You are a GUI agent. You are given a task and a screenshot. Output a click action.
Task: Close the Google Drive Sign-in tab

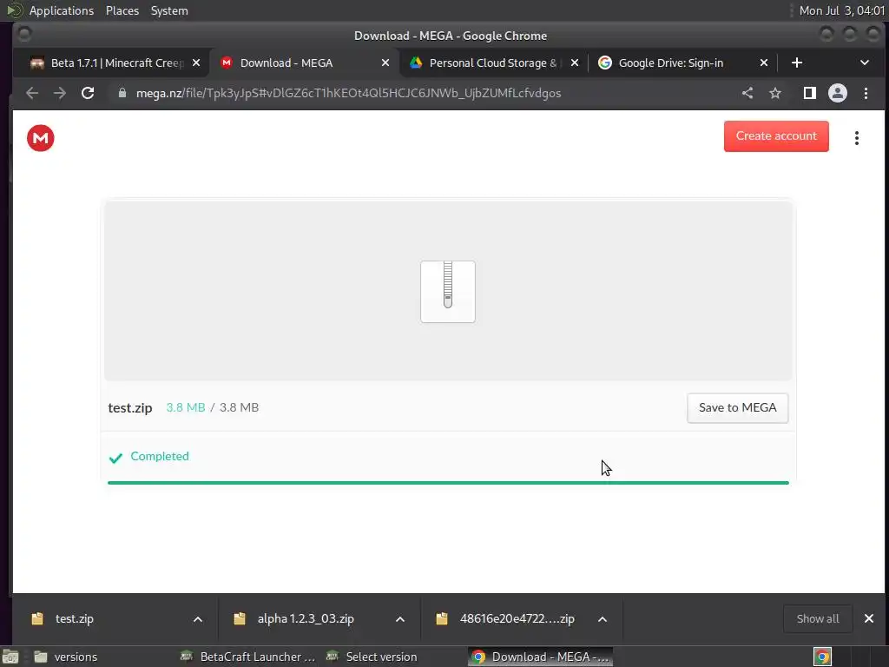(x=764, y=63)
